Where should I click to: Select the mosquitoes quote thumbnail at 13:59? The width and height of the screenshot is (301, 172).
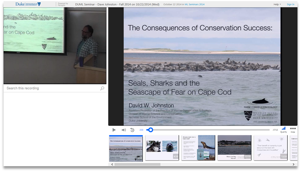(270, 148)
